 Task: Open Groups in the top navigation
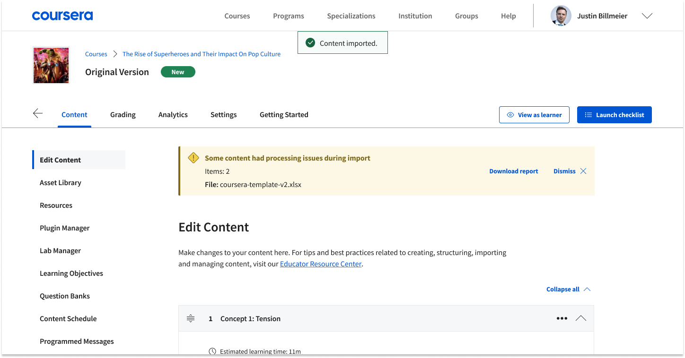[466, 16]
